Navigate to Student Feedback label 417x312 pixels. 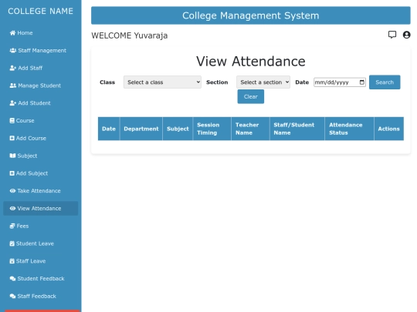(41, 279)
